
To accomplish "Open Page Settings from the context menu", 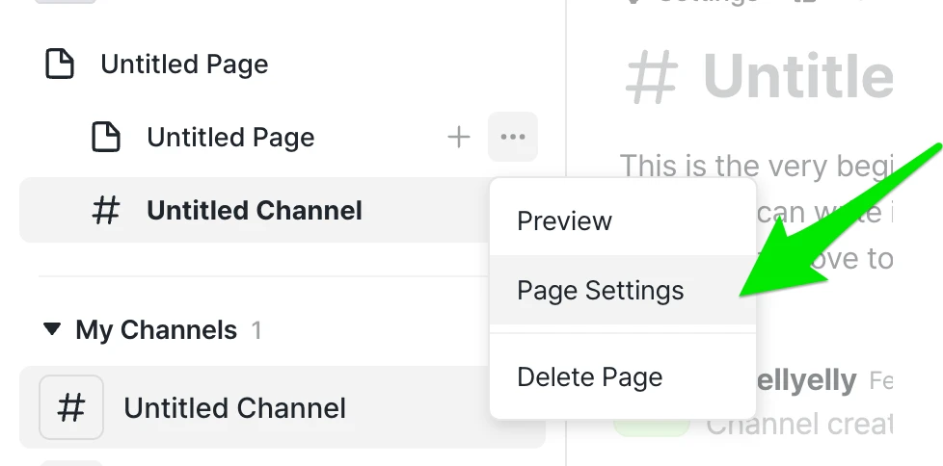I will pyautogui.click(x=600, y=291).
